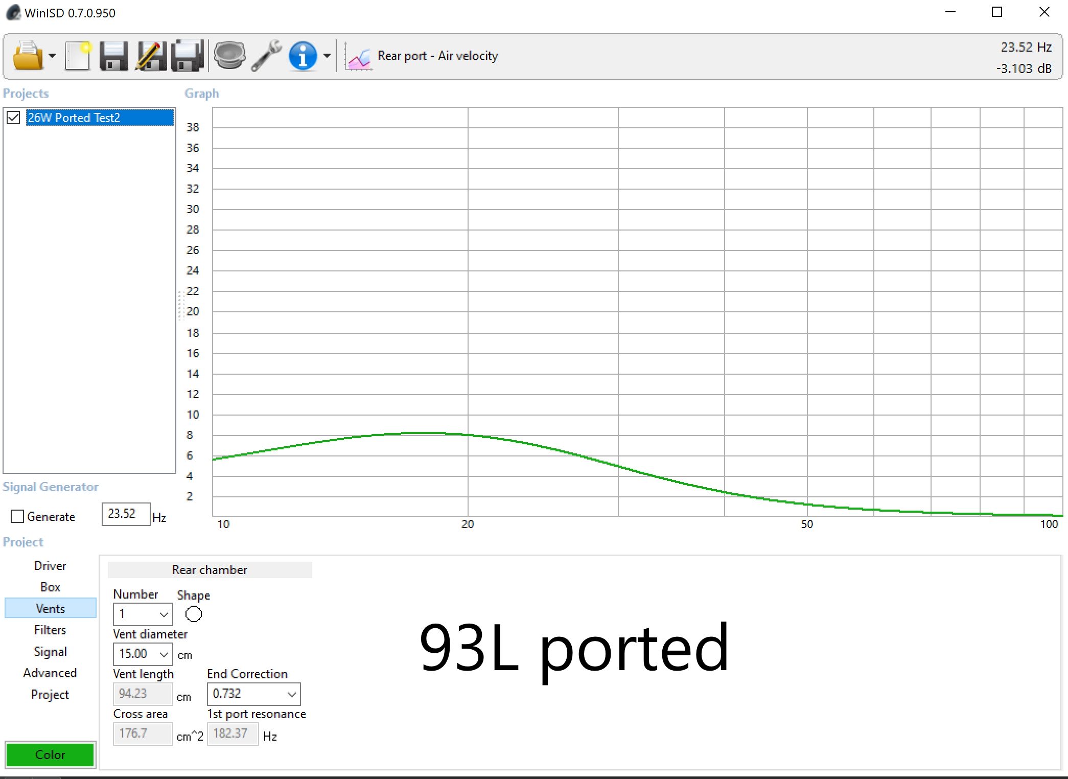Enable the Generate signal checkbox
This screenshot has width=1068, height=779.
[17, 516]
